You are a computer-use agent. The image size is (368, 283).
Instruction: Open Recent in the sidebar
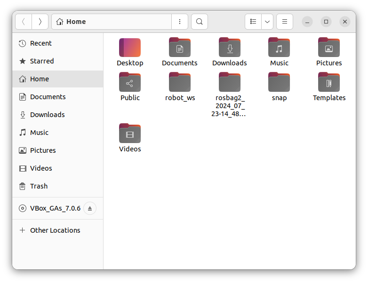click(58, 43)
